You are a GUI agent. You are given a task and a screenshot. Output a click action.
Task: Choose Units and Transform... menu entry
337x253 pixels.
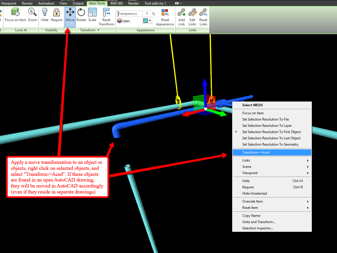tap(259, 222)
